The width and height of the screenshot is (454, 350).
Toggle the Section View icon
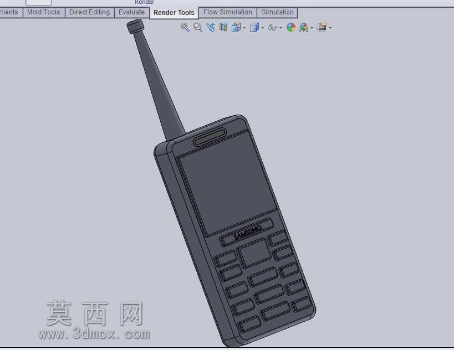click(223, 28)
